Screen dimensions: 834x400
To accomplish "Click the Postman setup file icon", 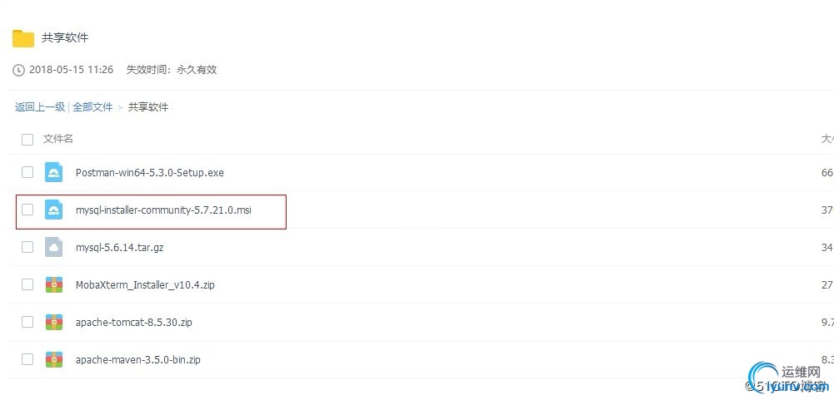I will (x=54, y=173).
